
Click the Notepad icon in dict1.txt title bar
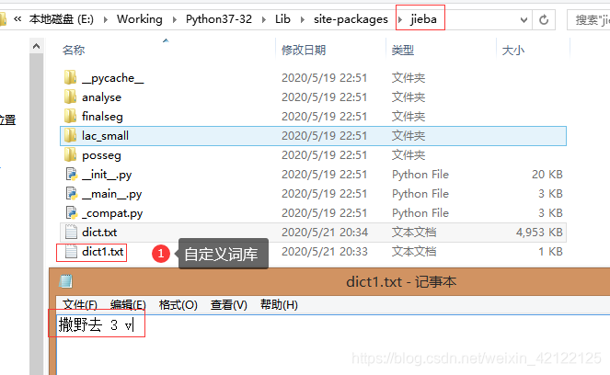(x=65, y=281)
